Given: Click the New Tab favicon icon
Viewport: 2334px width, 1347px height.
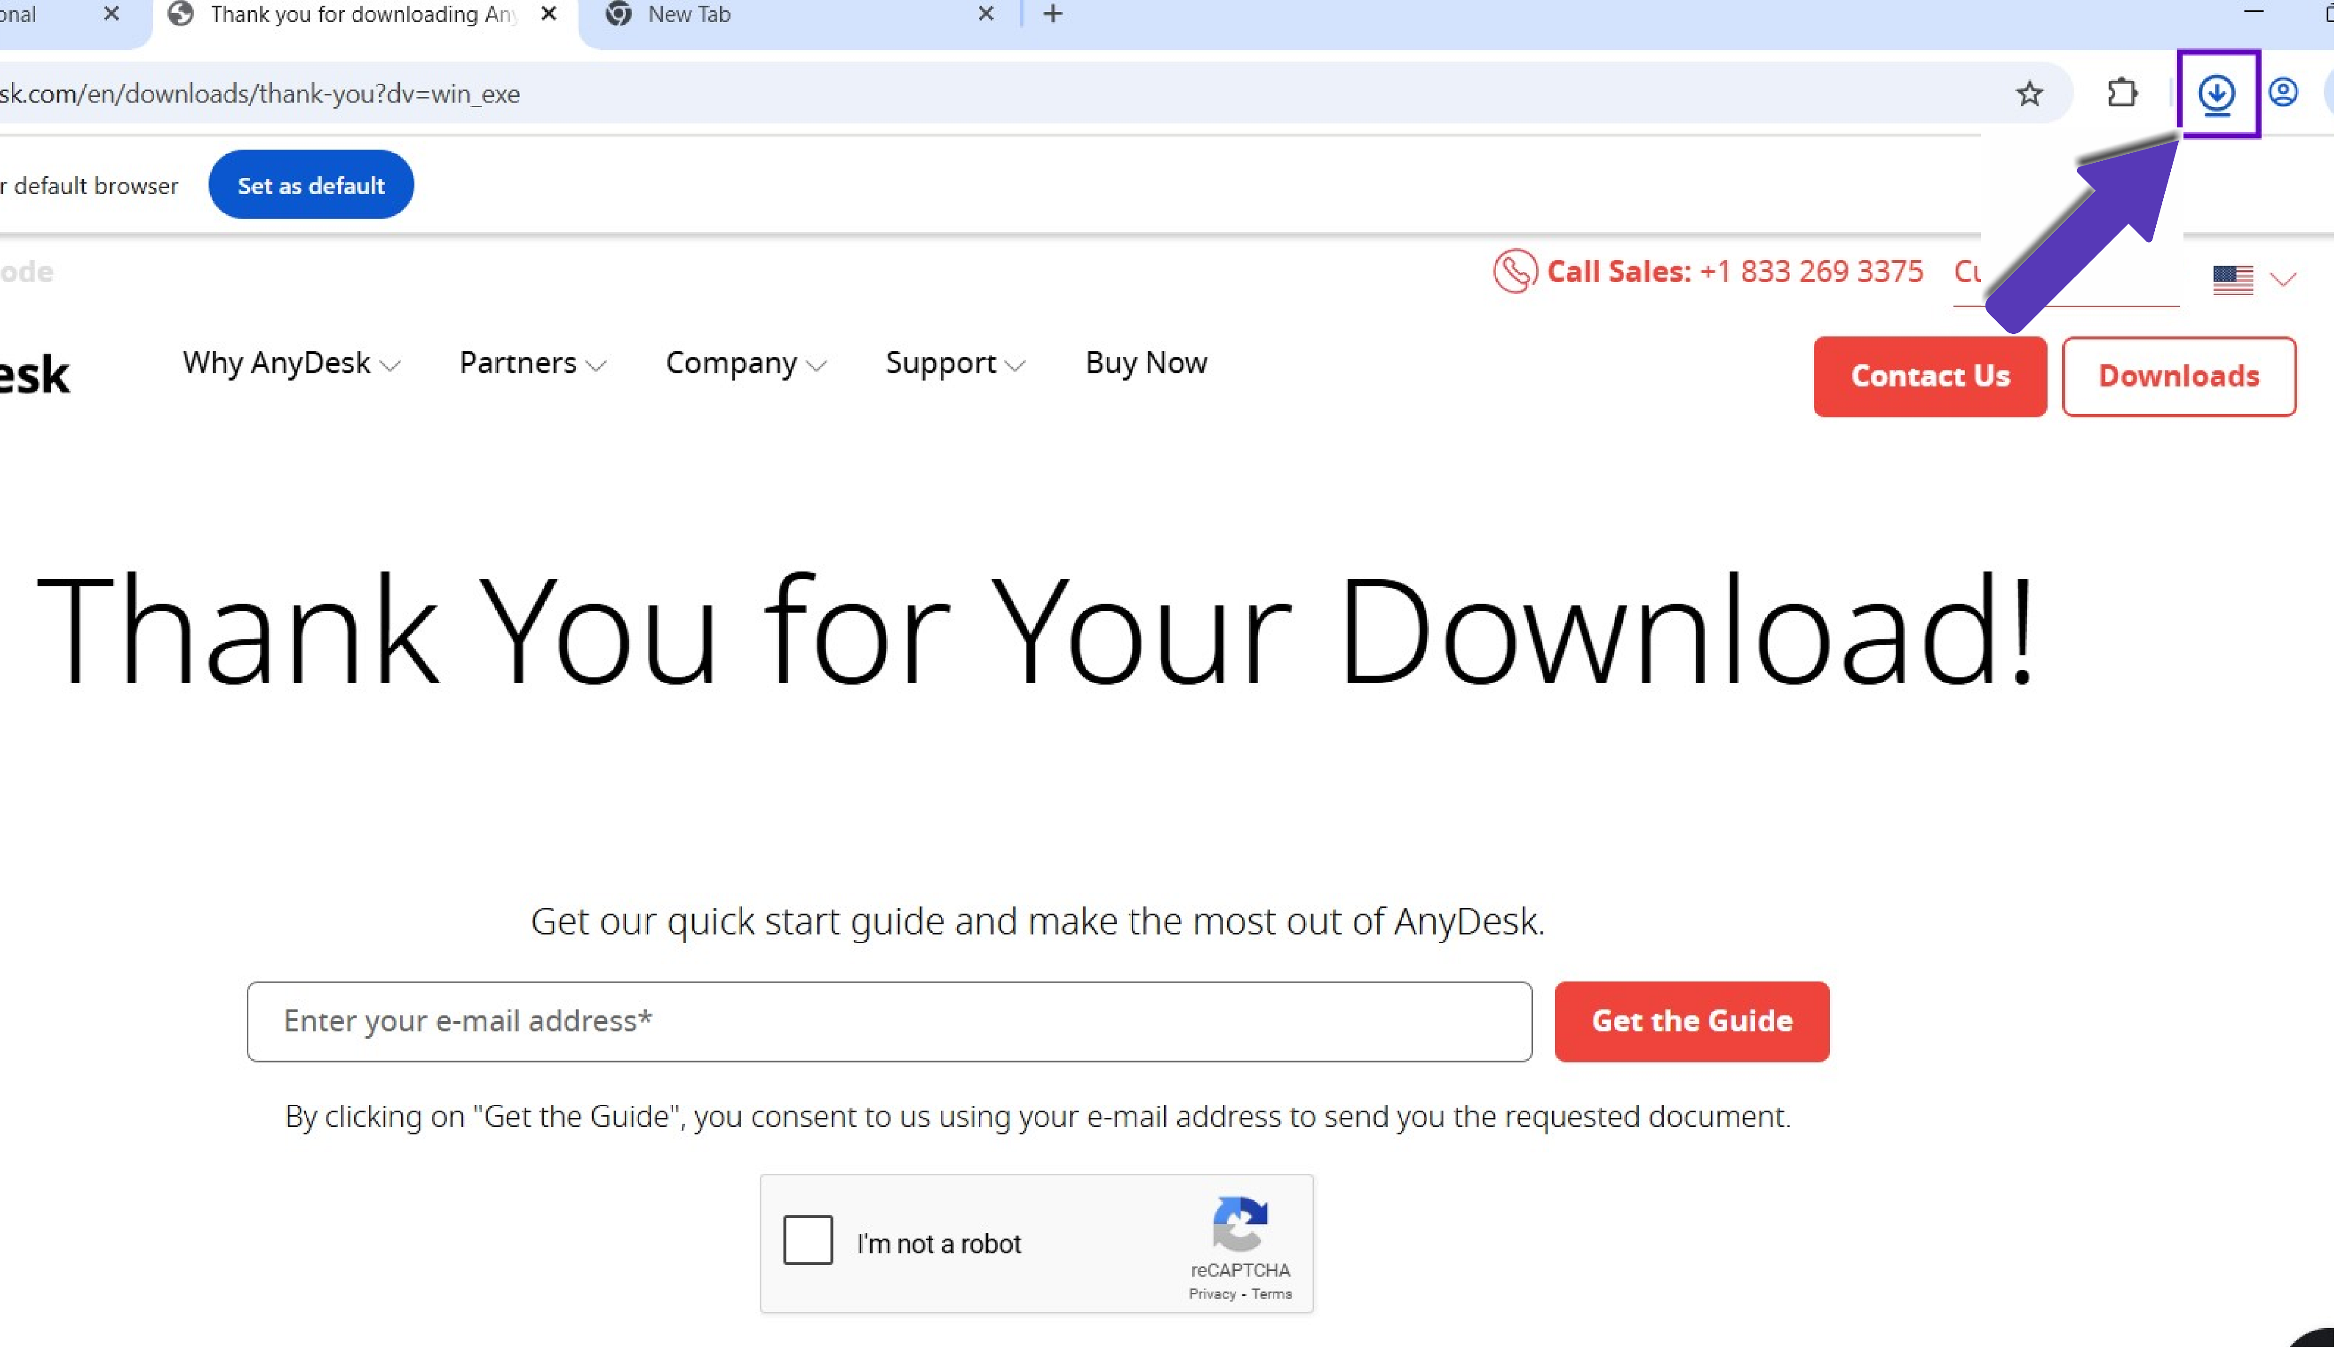Looking at the screenshot, I should [618, 14].
